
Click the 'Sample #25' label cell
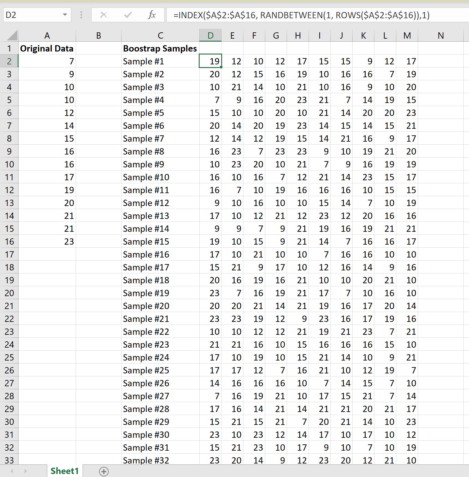(x=160, y=370)
